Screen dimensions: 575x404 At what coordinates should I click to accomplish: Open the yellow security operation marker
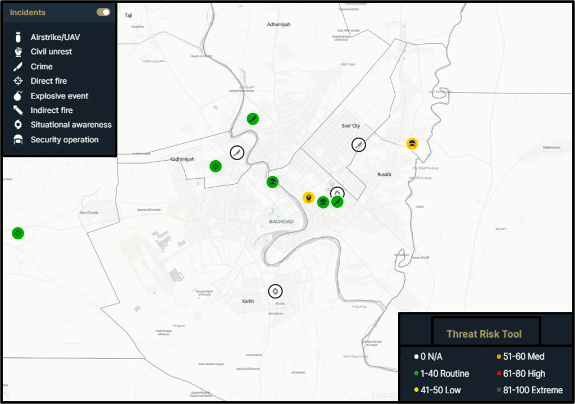(x=412, y=144)
